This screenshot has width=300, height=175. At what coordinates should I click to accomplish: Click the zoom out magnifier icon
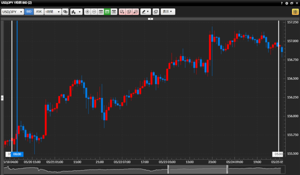click(94, 12)
